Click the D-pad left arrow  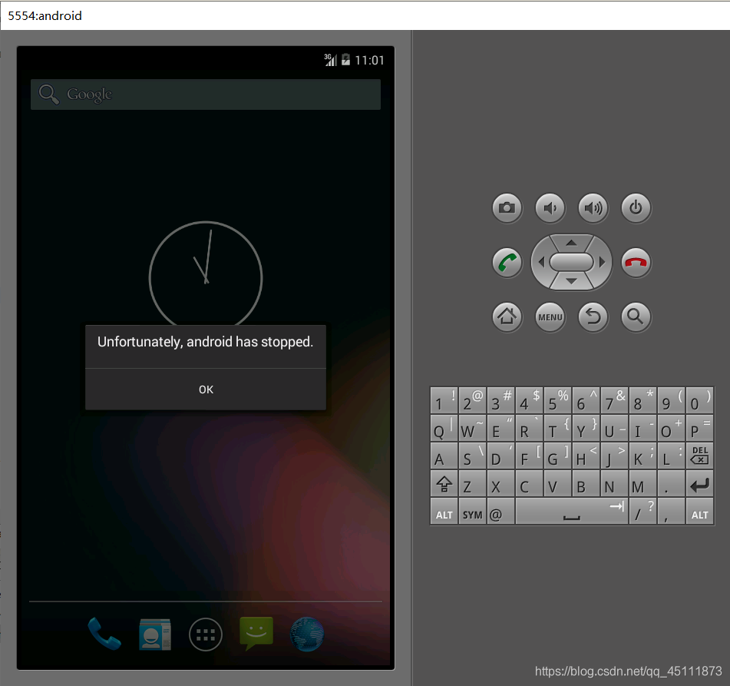[x=541, y=263]
